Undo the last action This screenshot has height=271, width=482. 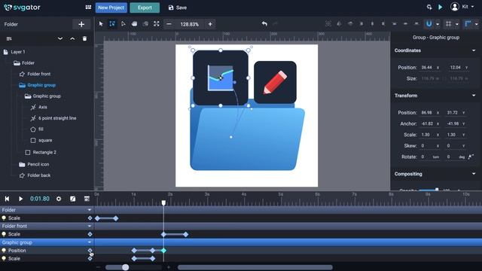[264, 23]
